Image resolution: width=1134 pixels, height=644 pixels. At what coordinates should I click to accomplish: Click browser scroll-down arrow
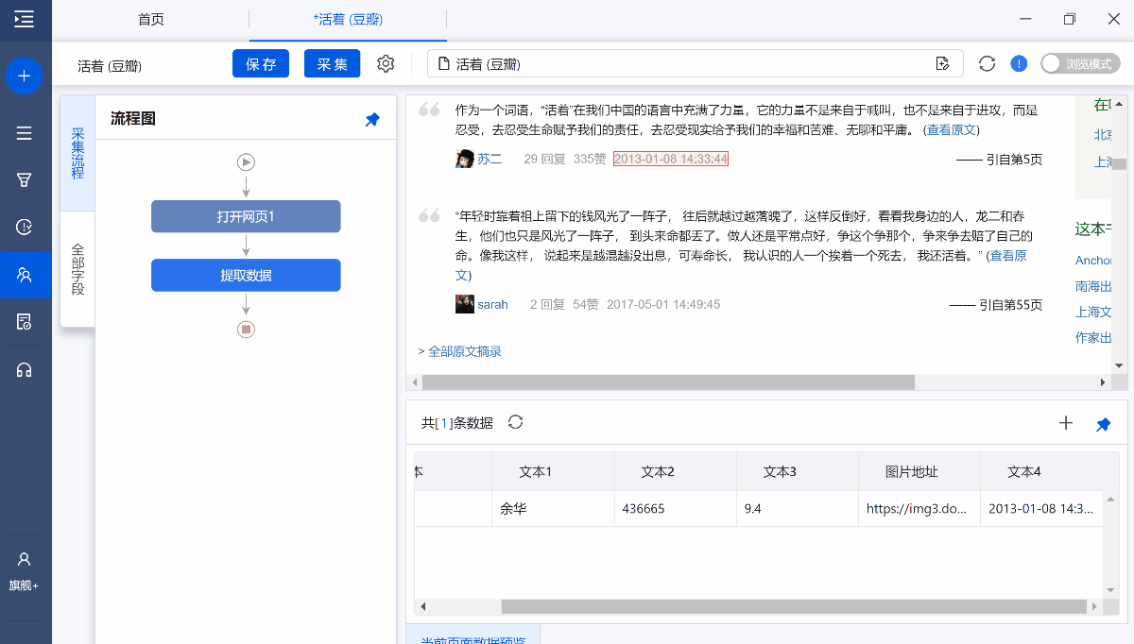[x=1119, y=365]
